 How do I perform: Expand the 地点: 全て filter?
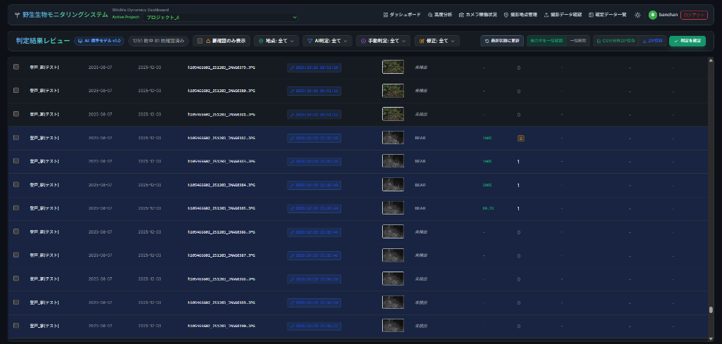[x=276, y=41]
